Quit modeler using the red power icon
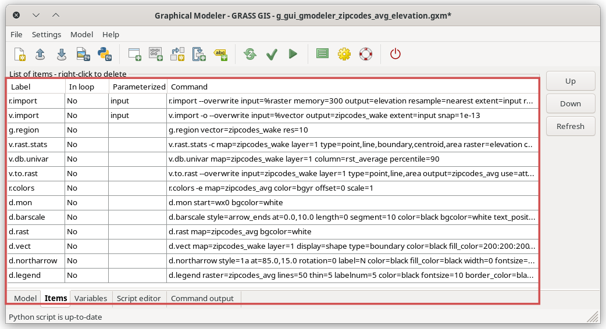Viewport: 606px width, 329px height. [395, 54]
